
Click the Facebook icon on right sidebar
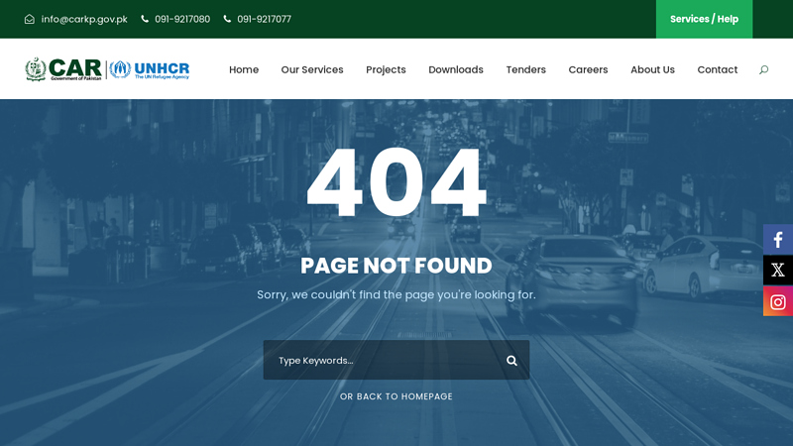coord(778,240)
